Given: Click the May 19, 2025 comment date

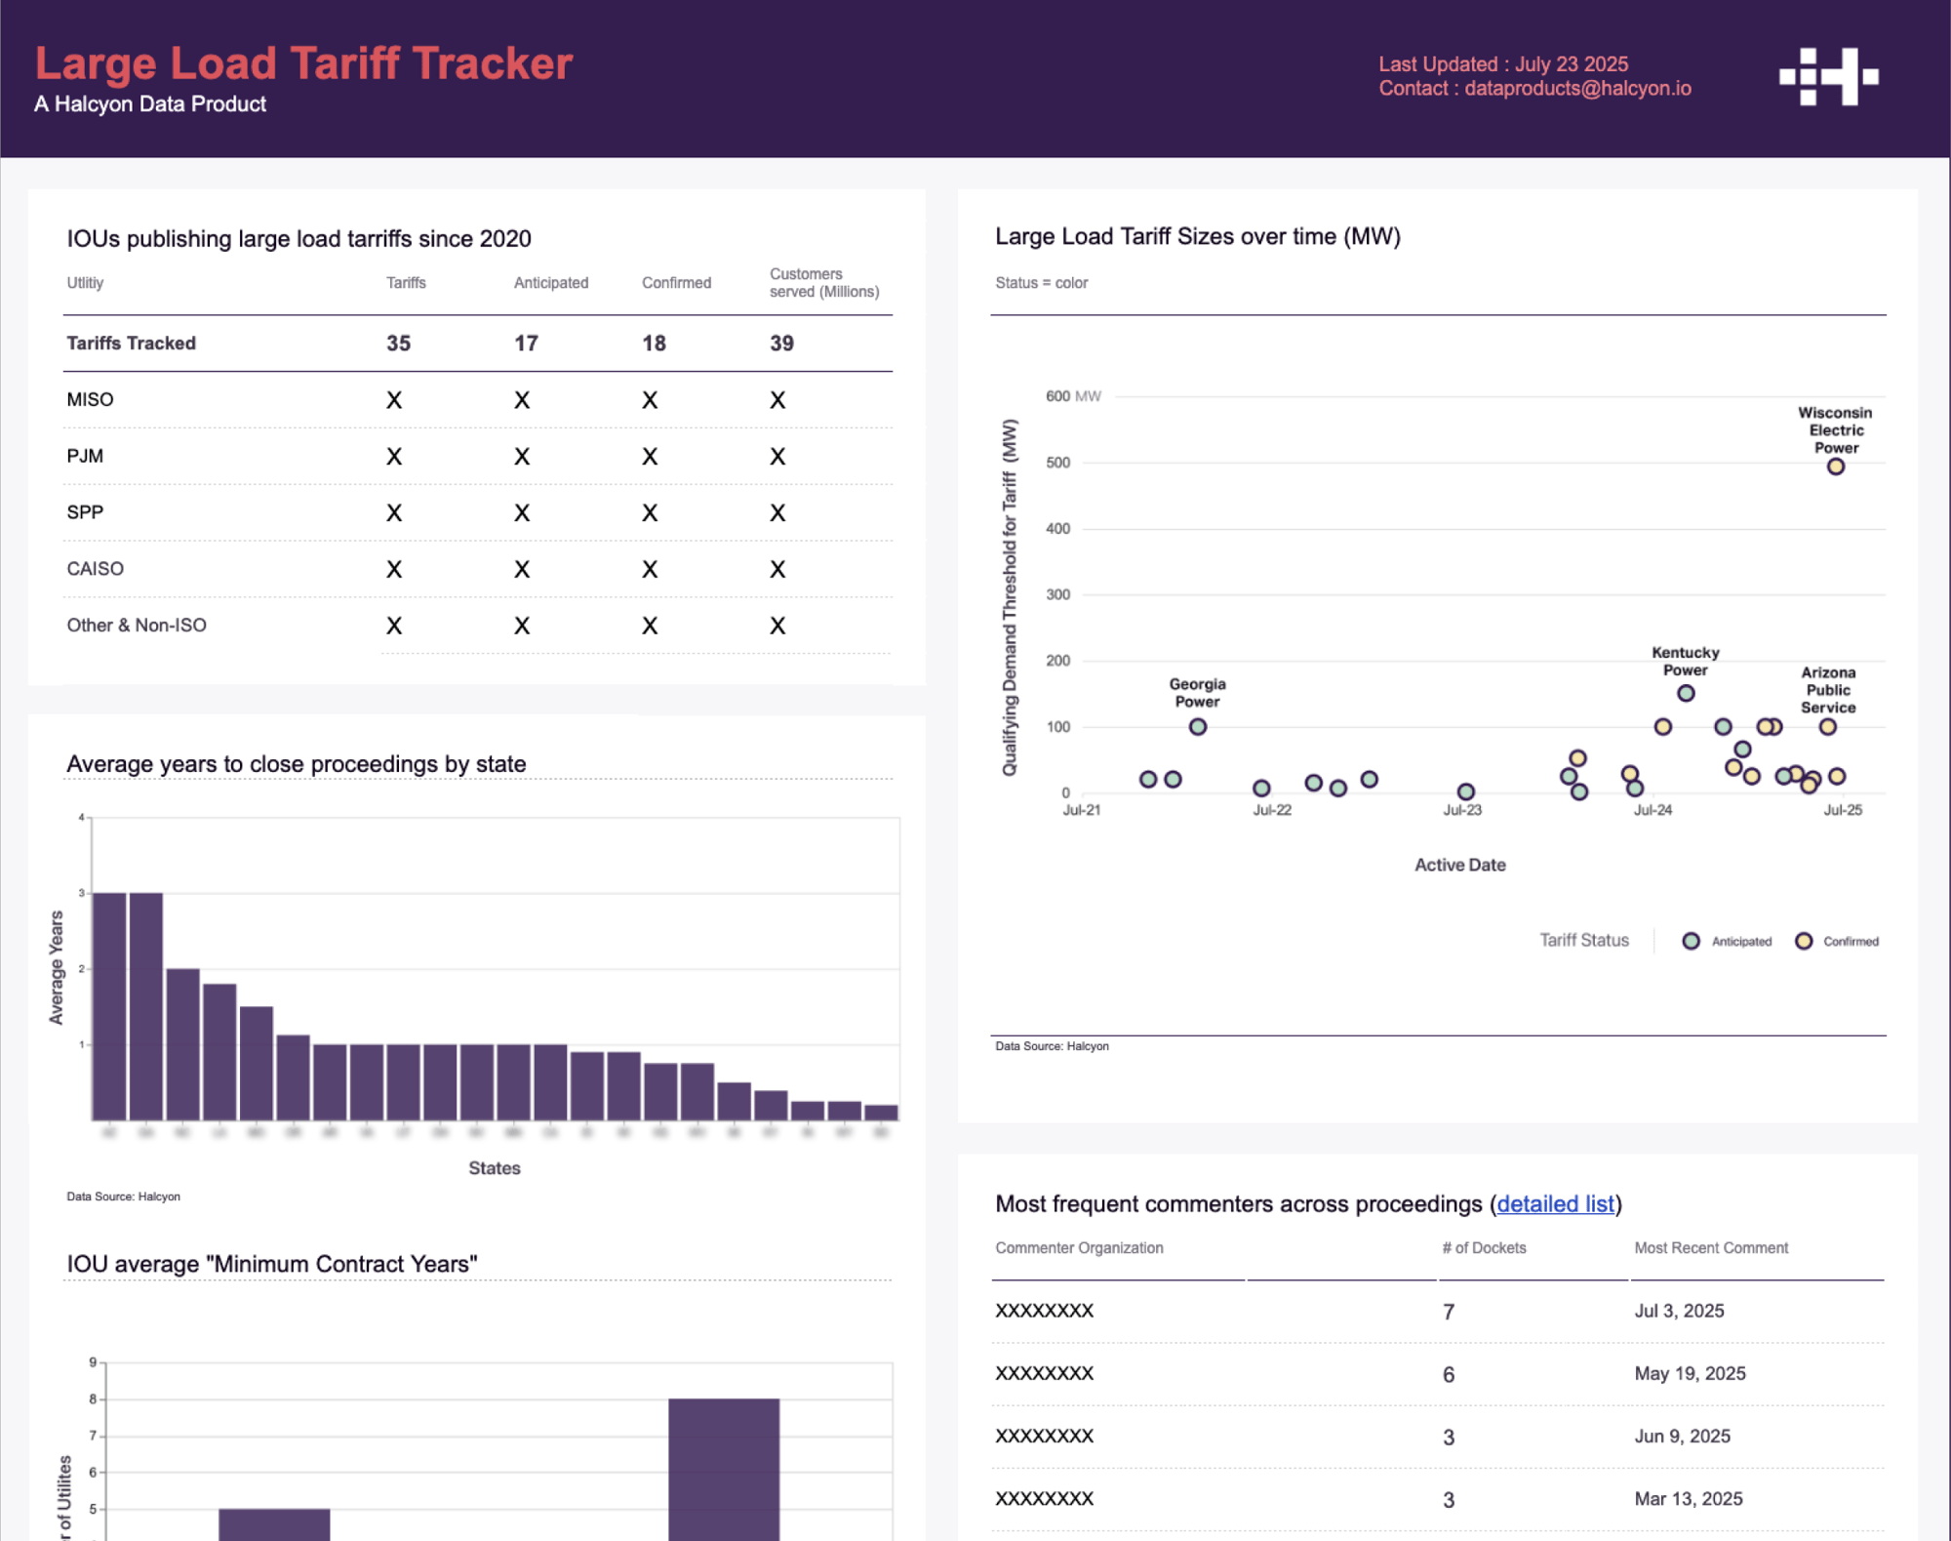Looking at the screenshot, I should (x=1690, y=1373).
